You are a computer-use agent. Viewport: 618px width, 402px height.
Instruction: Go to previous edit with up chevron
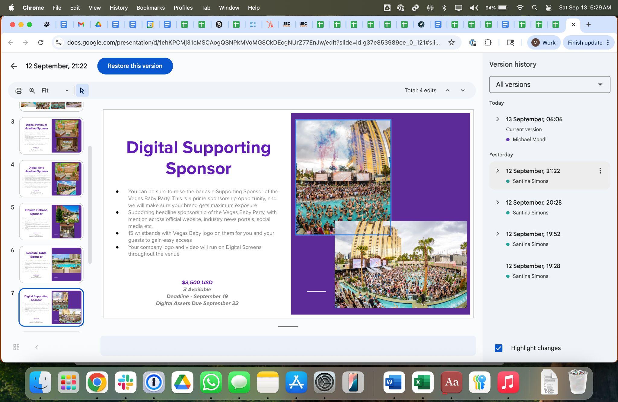(448, 91)
